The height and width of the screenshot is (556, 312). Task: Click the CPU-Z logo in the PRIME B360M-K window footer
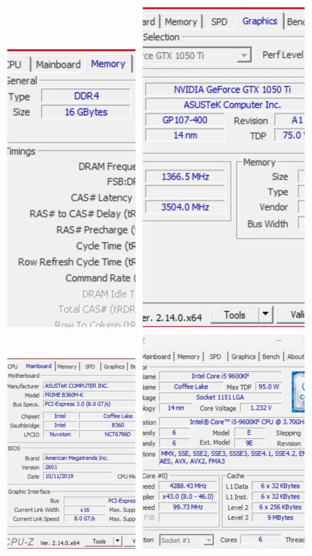(x=21, y=542)
